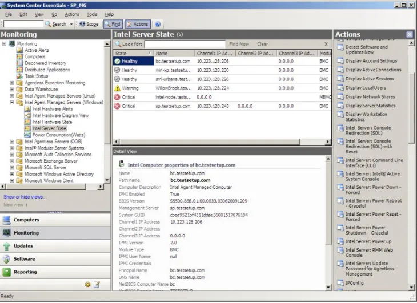Click the Distributed Applications icon
Viewport: 417px width, 303px height.
point(19,70)
